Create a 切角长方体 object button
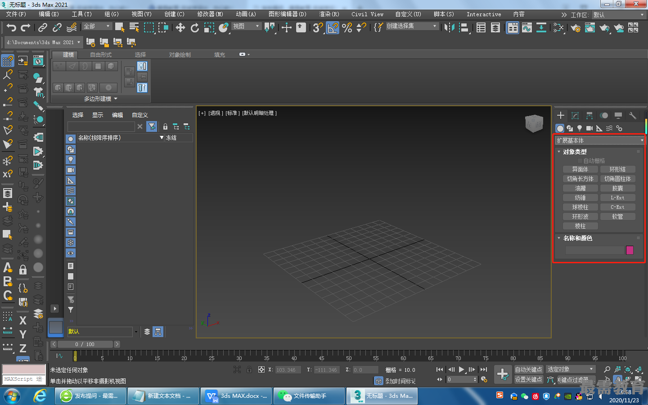 580,179
